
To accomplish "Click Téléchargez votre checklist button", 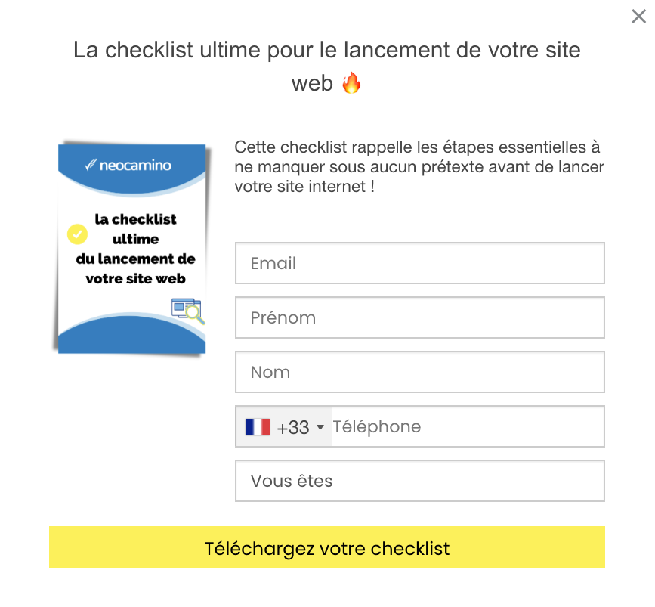I will (x=327, y=547).
